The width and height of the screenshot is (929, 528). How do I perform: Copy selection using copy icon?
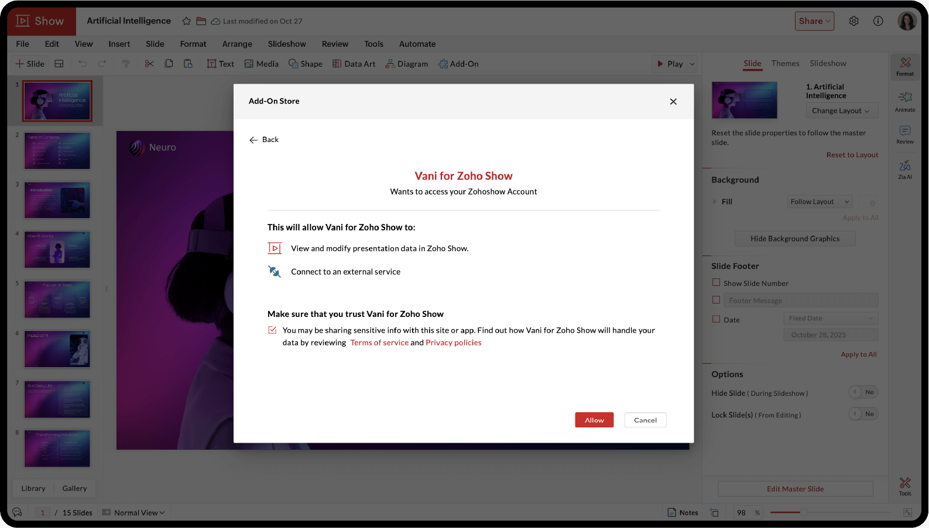click(x=169, y=64)
